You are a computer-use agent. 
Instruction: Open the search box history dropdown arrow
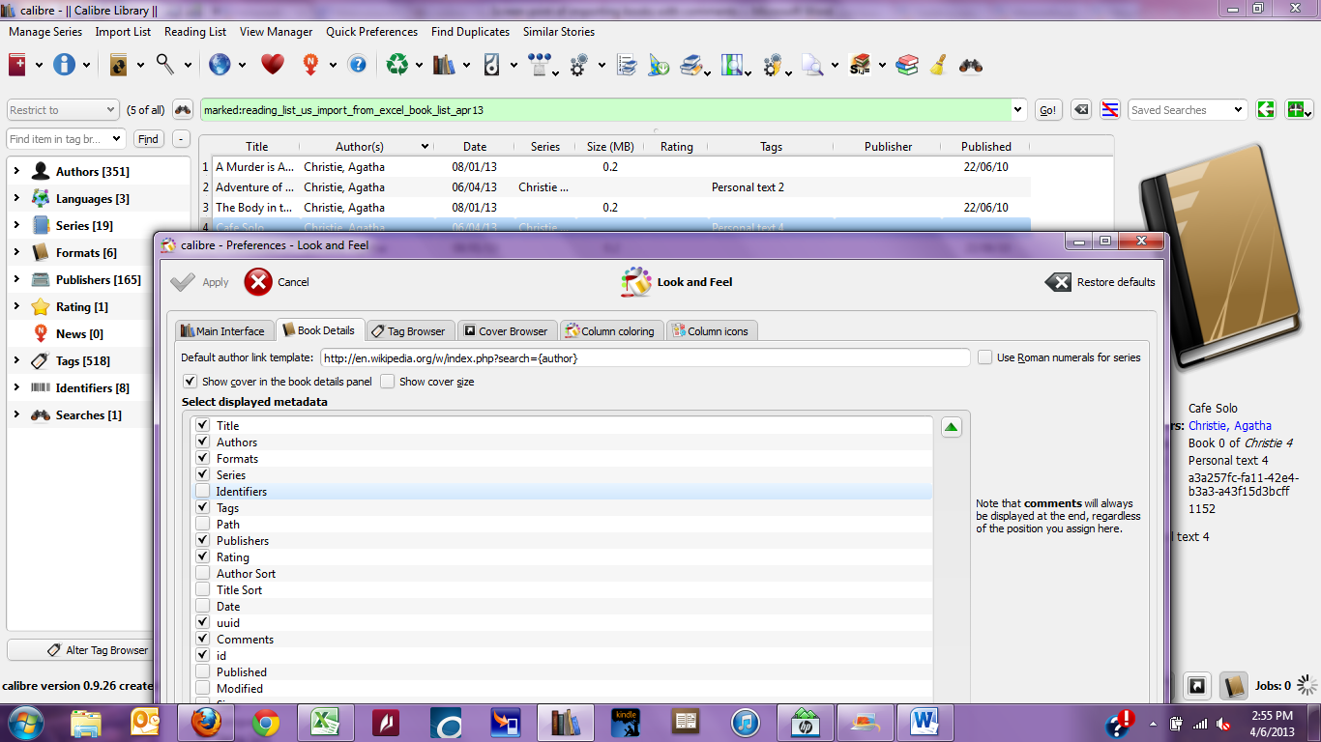click(1017, 110)
